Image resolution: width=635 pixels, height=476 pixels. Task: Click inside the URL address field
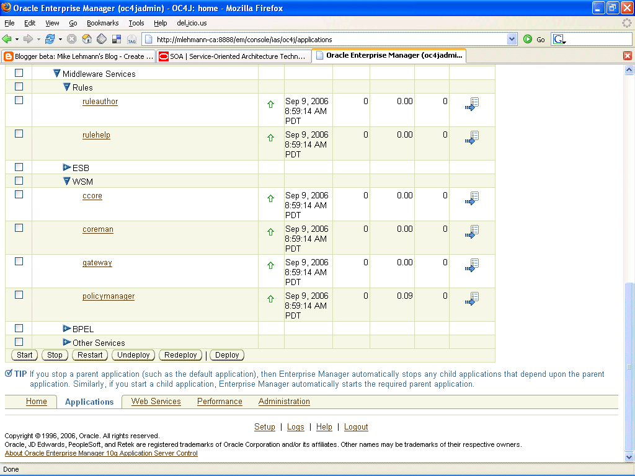(330, 39)
